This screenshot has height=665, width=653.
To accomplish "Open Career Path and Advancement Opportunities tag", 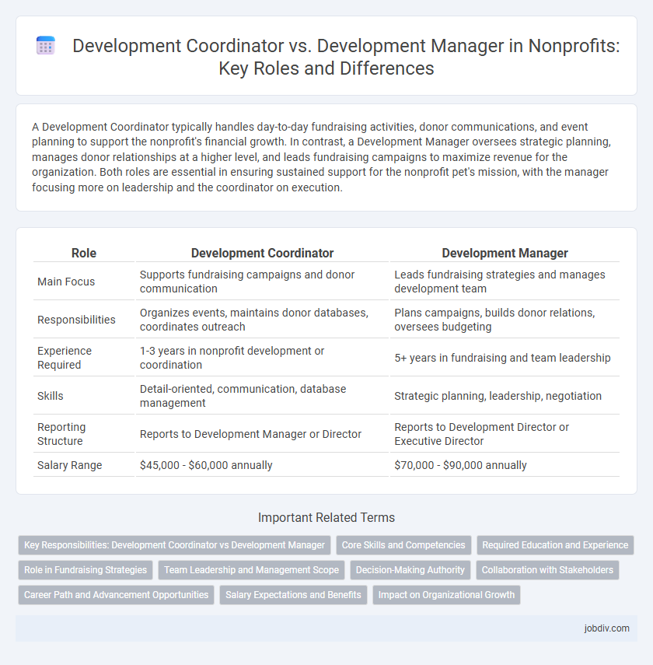I will coord(116,594).
